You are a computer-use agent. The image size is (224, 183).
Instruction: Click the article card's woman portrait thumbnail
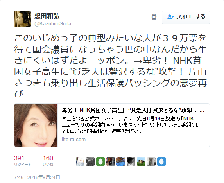[x=36, y=125]
